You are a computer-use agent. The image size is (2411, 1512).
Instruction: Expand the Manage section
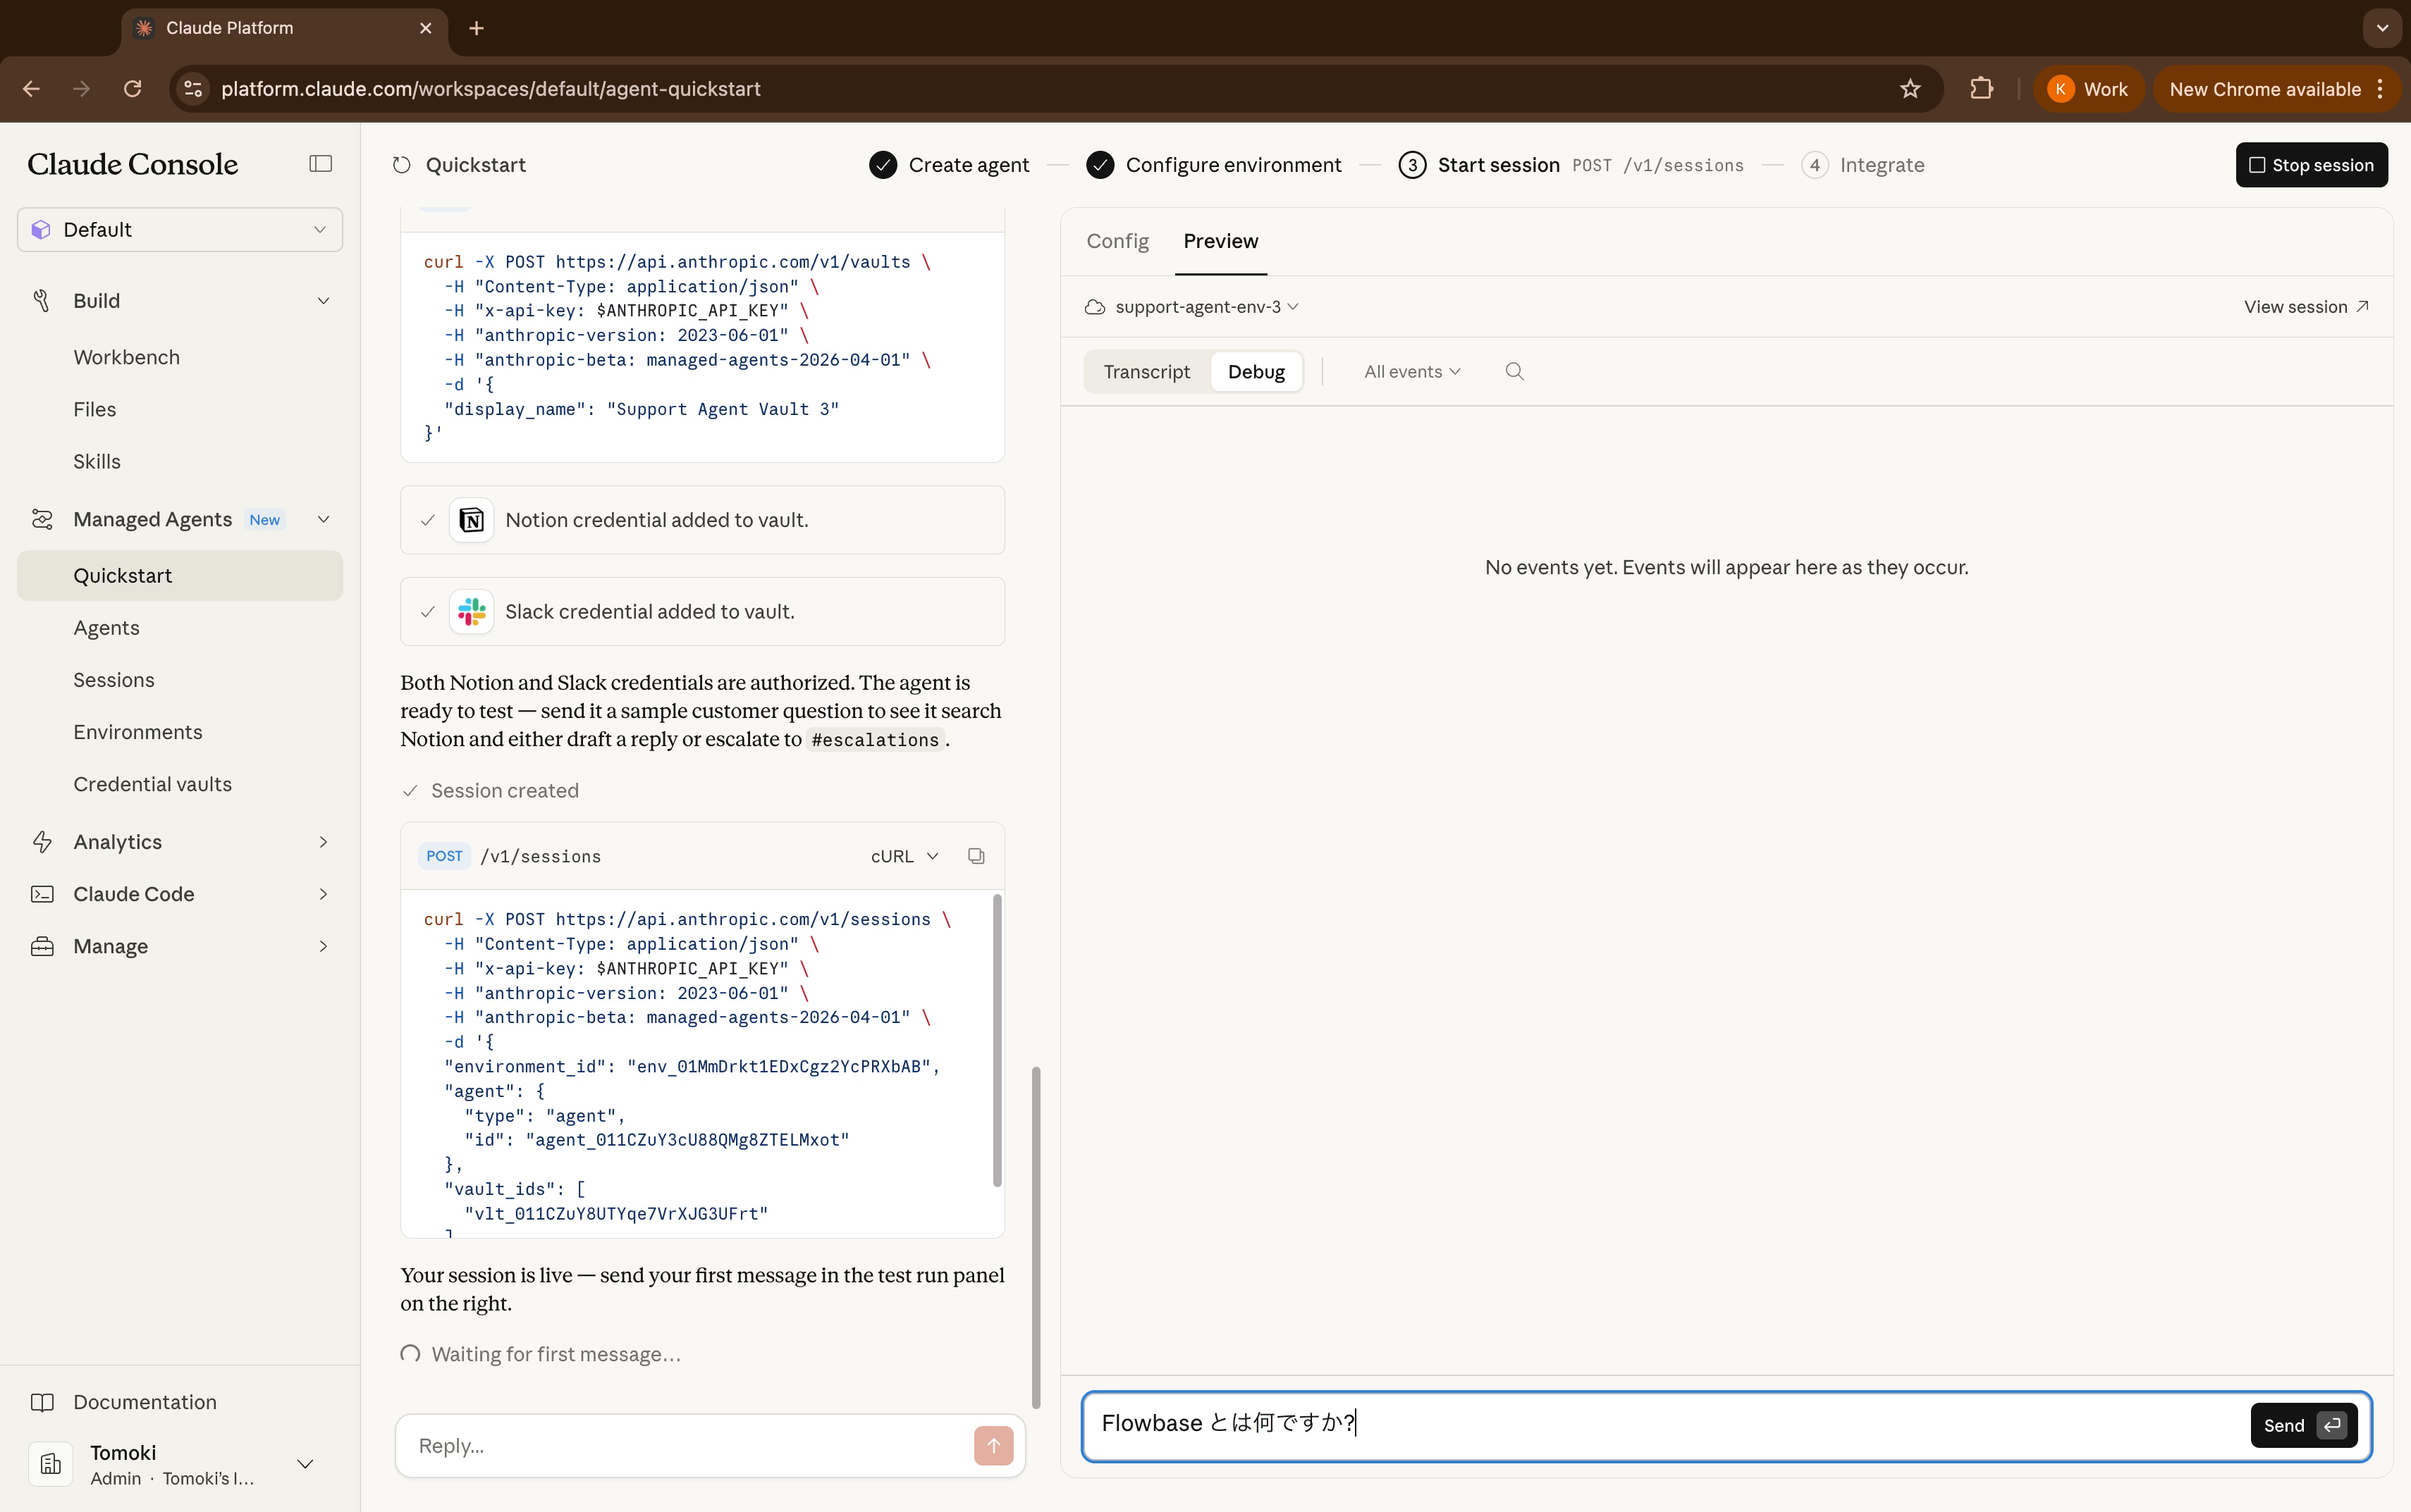323,946
